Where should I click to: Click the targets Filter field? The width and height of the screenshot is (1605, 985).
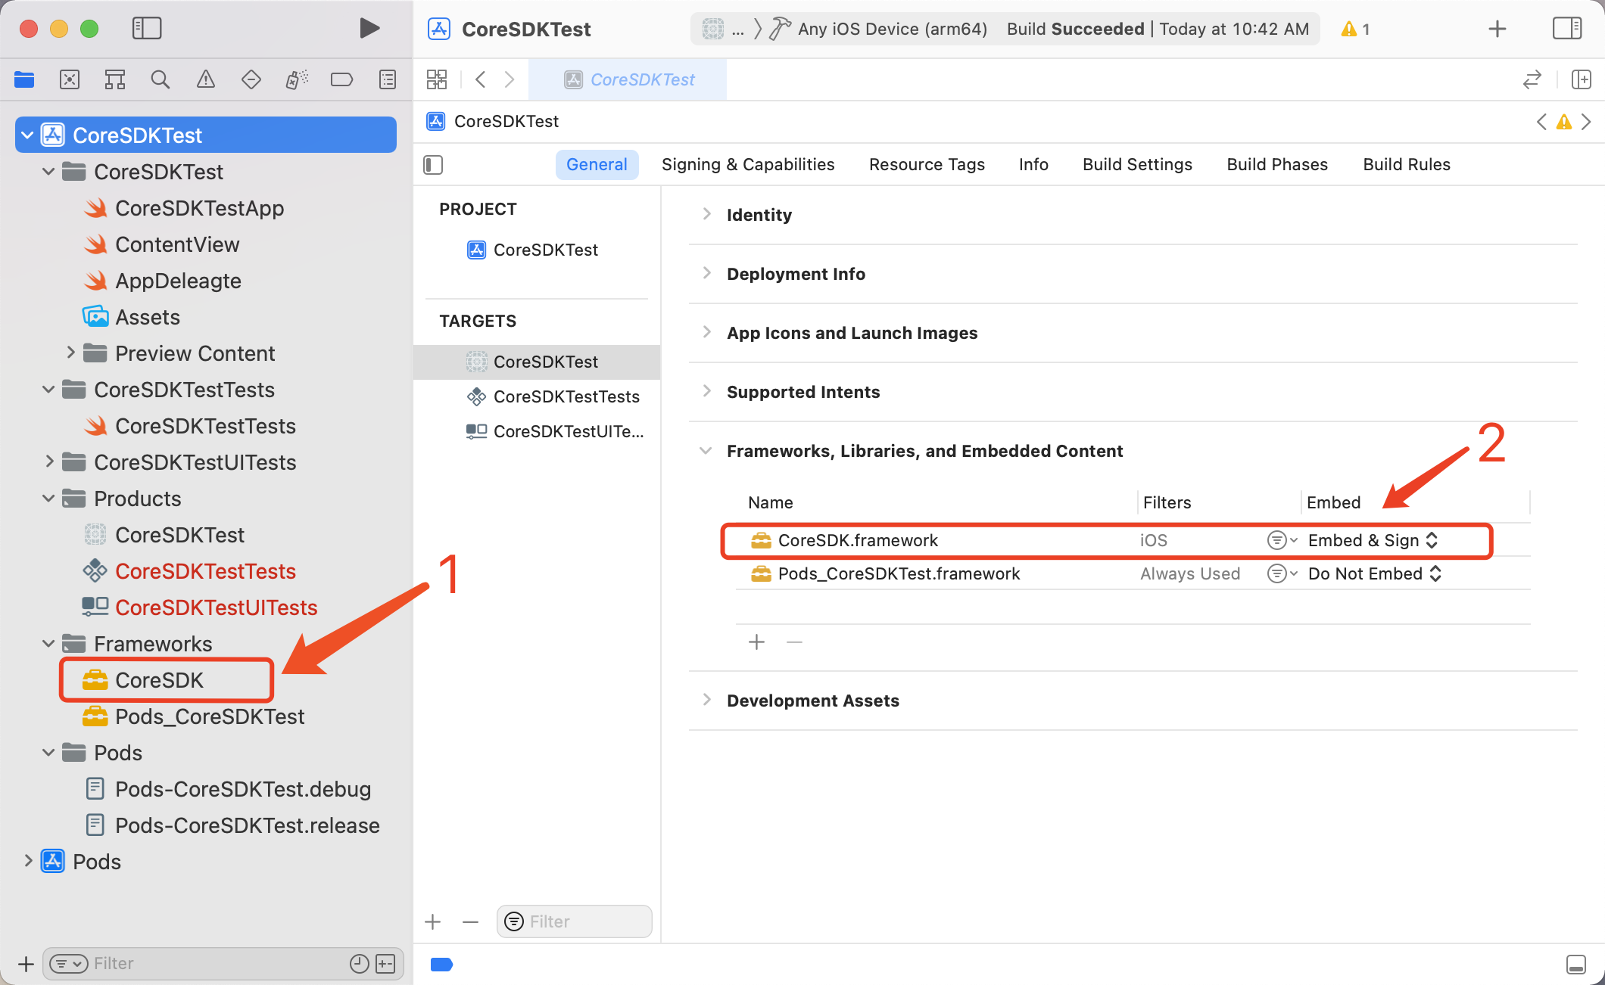575,921
